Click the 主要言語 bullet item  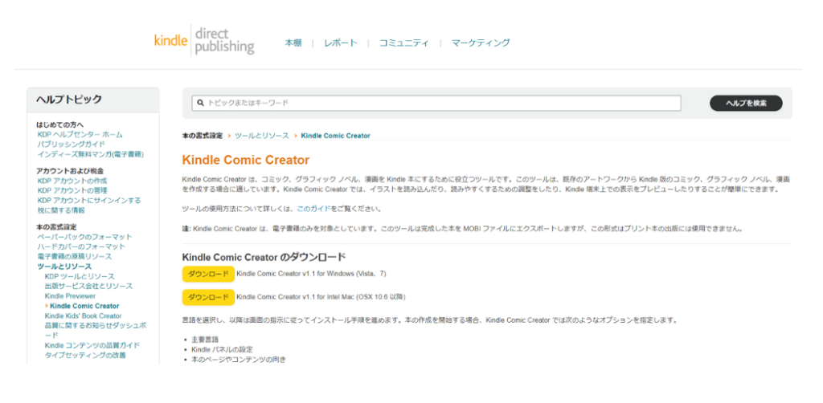[x=205, y=340]
